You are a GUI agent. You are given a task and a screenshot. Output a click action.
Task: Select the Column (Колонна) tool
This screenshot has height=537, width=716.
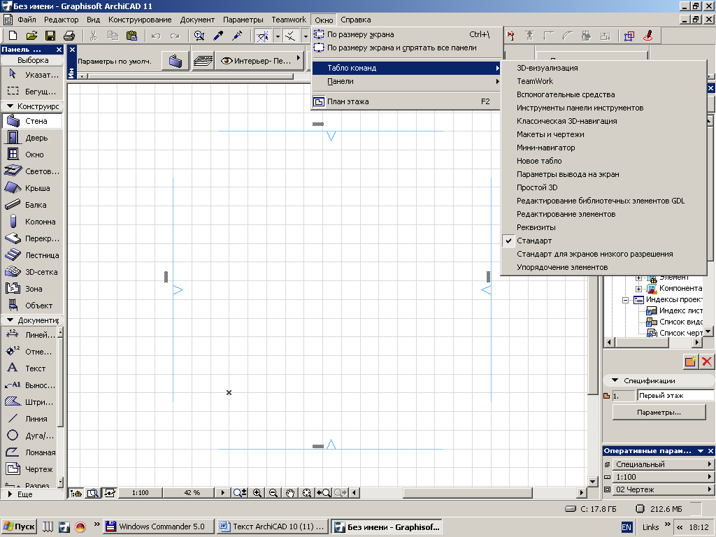tap(32, 222)
